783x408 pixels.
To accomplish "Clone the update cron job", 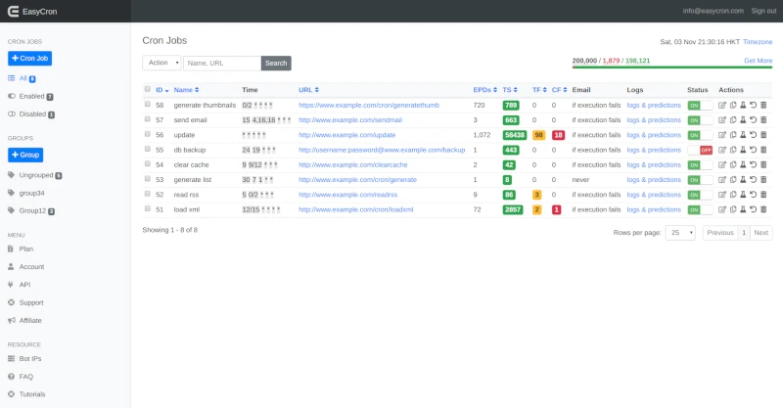I will click(733, 135).
